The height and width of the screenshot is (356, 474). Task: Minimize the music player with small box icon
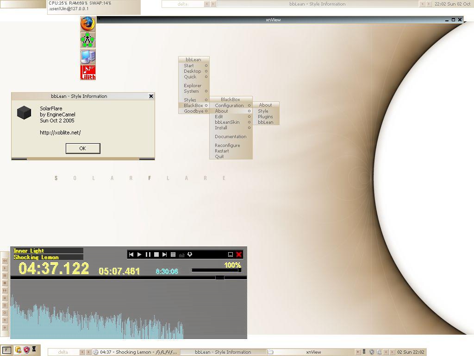point(231,254)
